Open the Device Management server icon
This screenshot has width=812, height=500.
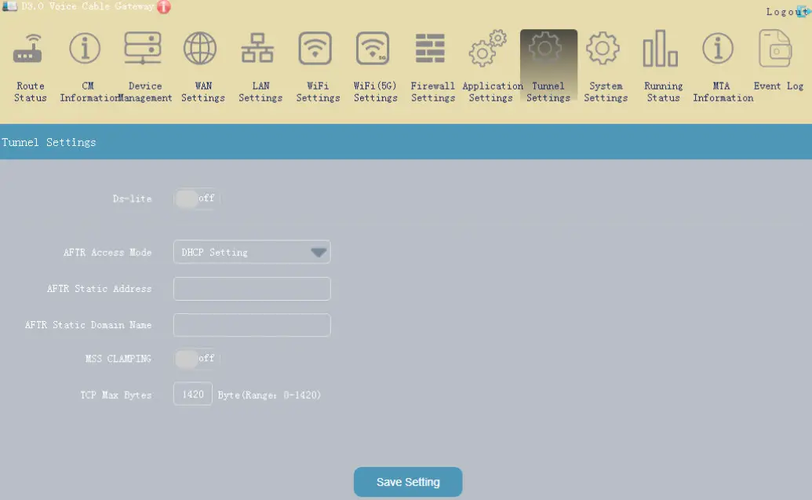143,48
